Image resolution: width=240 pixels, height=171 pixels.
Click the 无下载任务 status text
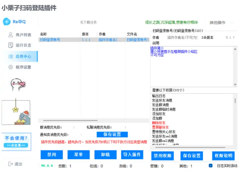point(88,23)
